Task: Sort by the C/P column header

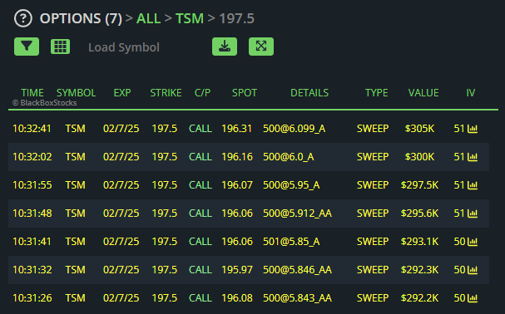Action: pyautogui.click(x=202, y=93)
